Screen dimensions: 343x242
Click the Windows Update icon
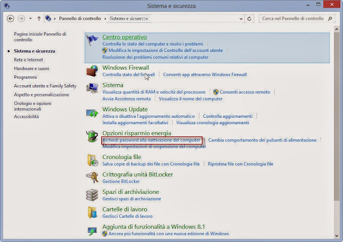93,113
